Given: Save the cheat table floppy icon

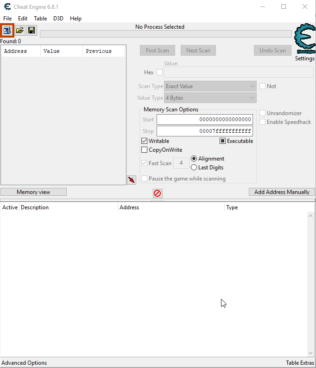Looking at the screenshot, I should pyautogui.click(x=32, y=30).
